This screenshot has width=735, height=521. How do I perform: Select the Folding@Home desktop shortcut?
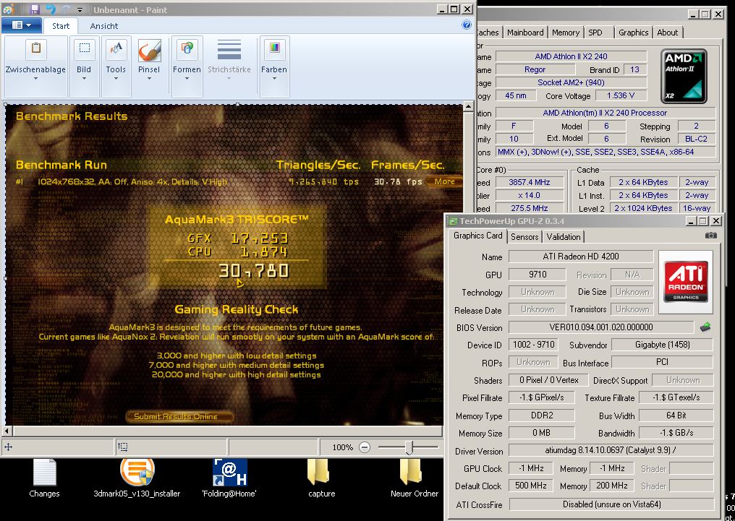click(x=229, y=478)
